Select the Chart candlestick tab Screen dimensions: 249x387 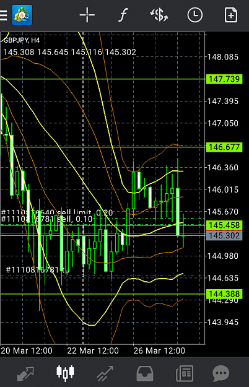pyautogui.click(x=66, y=373)
